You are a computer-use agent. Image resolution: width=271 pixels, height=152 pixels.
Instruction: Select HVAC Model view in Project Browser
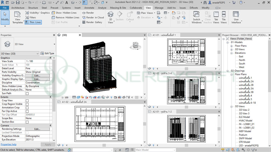245,120
